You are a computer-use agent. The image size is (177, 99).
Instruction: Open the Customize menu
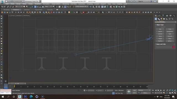(82, 4)
